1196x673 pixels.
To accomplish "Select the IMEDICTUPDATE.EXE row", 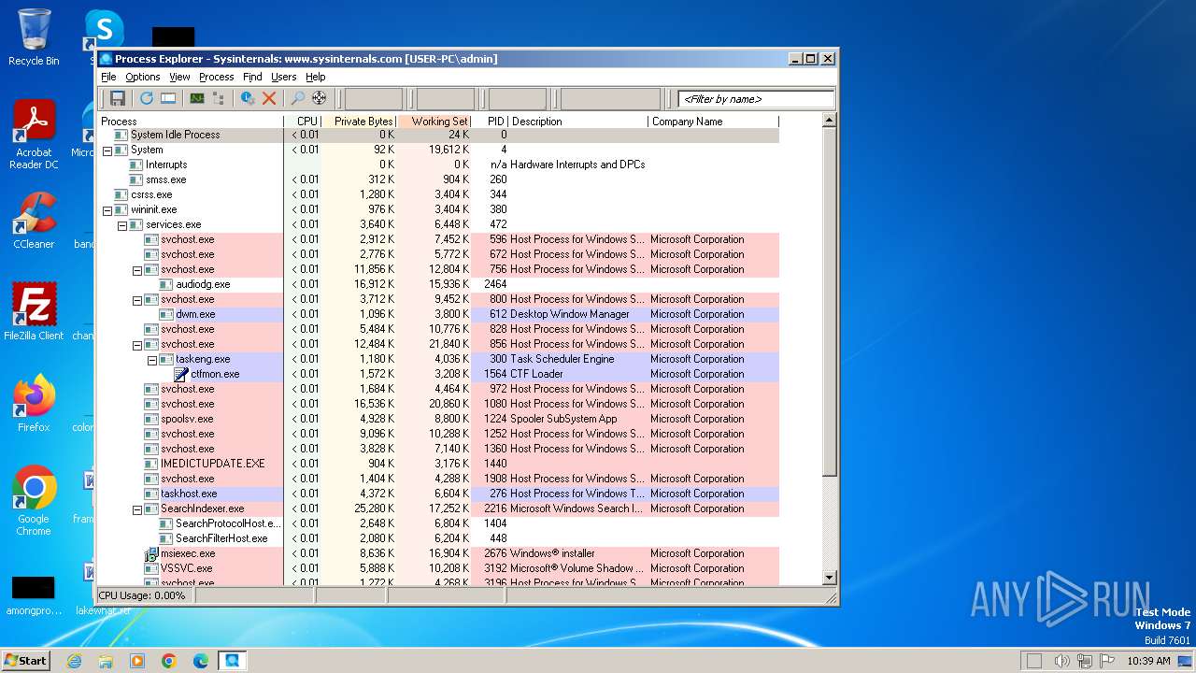I will pyautogui.click(x=439, y=464).
